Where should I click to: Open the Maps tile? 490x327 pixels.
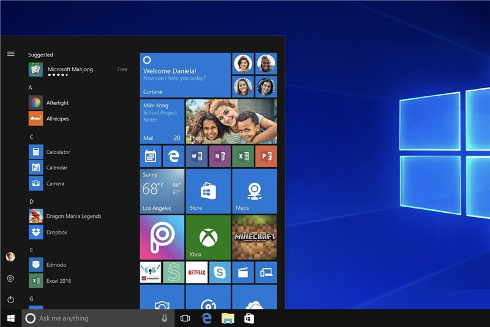(254, 191)
